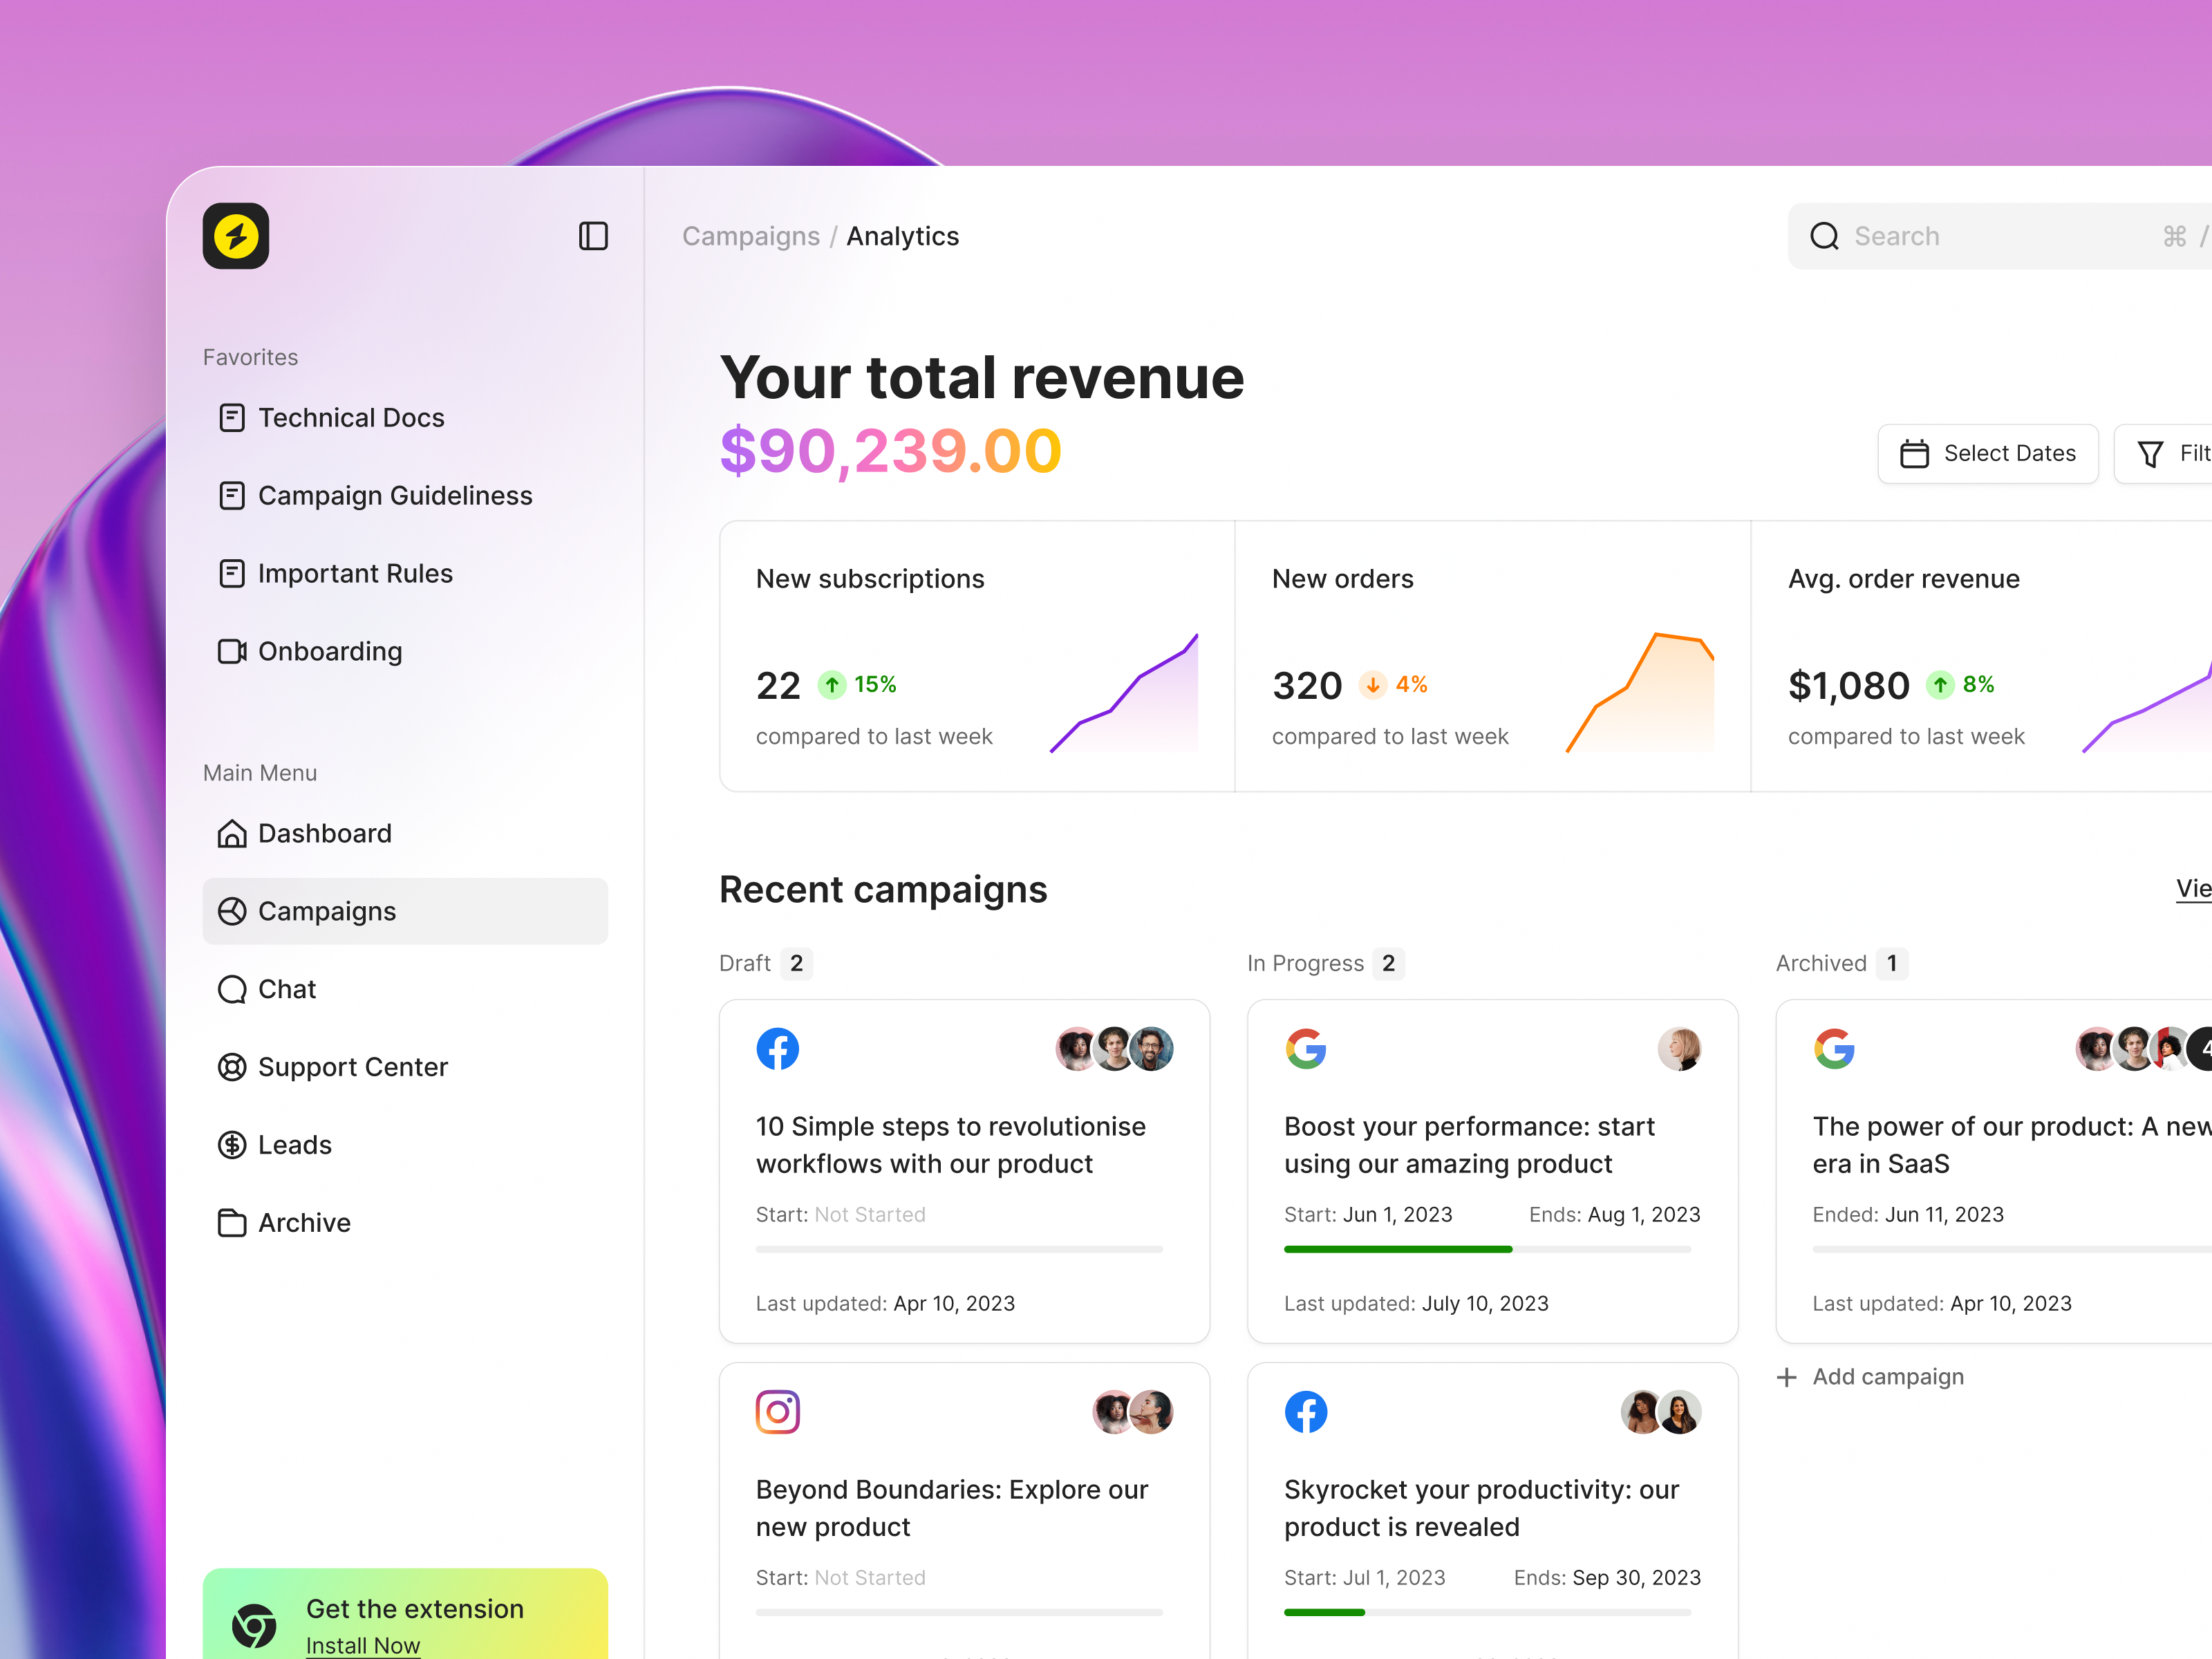Screen dimensions: 2212x1659
Task: Collapse the sidebar using the panel toggle icon
Action: click(x=593, y=236)
